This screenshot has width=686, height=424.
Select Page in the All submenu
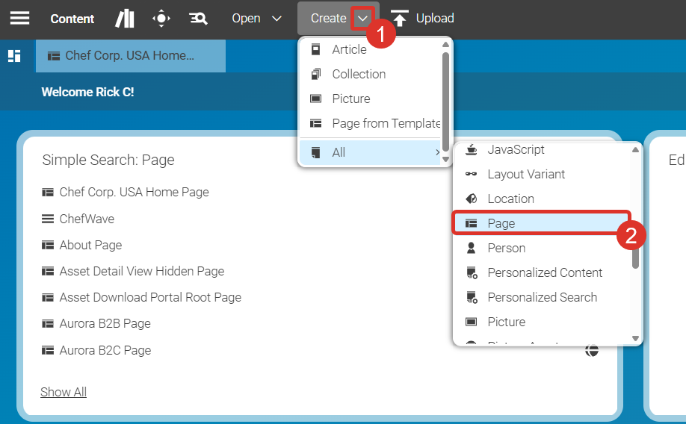coord(501,223)
